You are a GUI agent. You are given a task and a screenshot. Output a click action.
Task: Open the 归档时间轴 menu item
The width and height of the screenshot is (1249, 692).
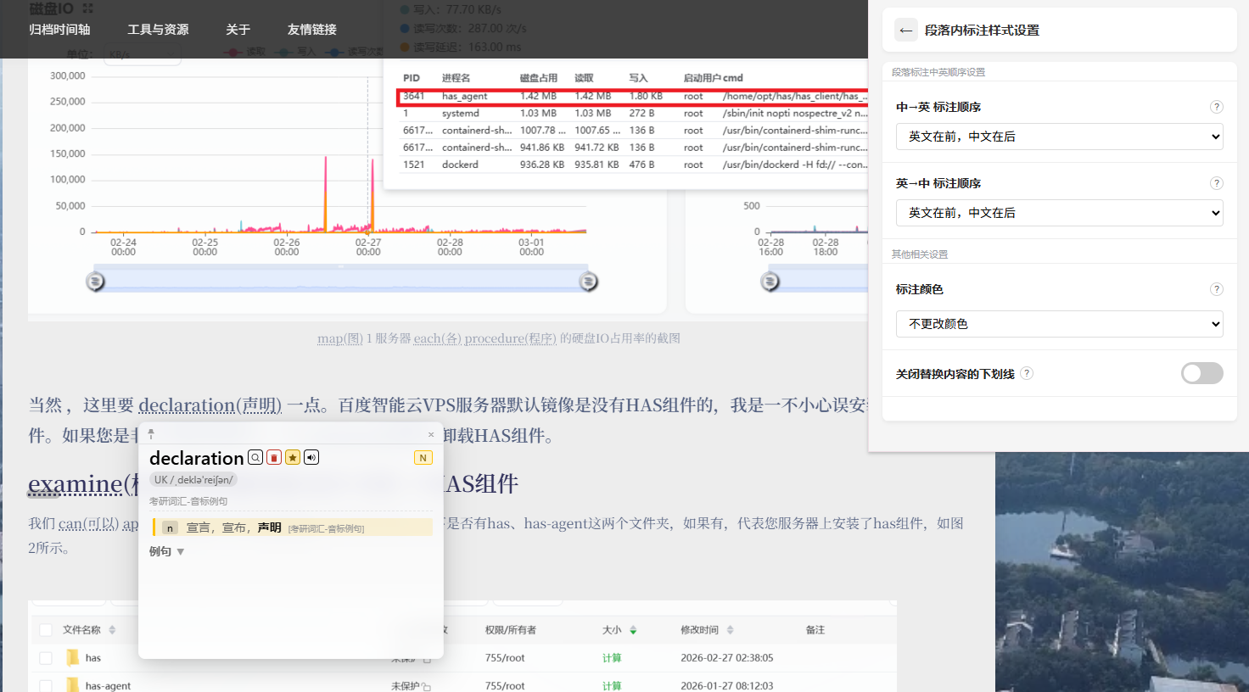pyautogui.click(x=59, y=30)
